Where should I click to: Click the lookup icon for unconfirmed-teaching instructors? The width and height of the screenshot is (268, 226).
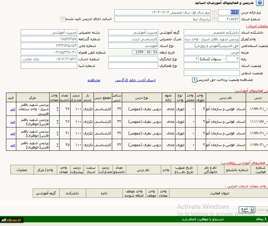pyautogui.click(x=63, y=19)
